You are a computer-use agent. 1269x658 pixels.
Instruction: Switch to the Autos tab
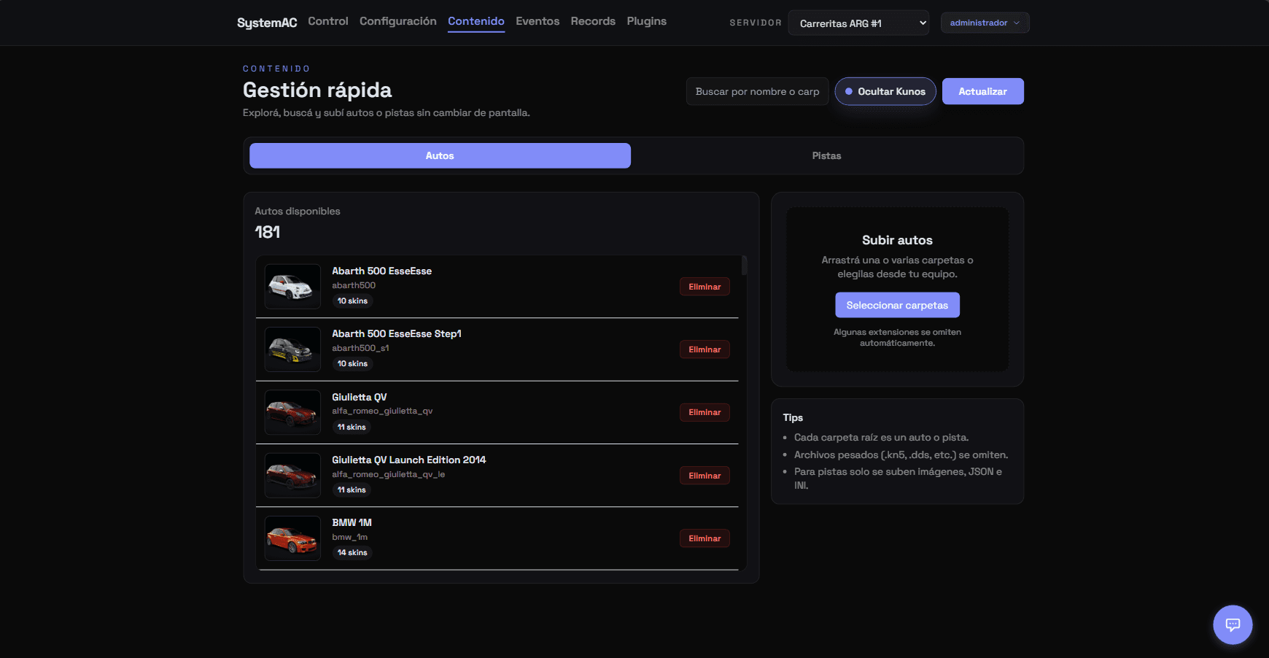coord(440,155)
